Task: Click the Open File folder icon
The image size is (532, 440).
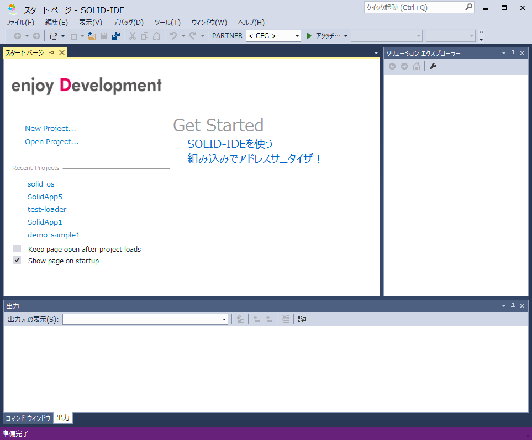Action: point(92,36)
